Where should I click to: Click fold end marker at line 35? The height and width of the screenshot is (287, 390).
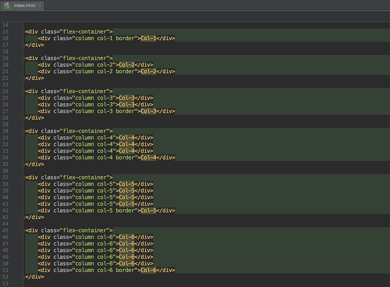[23, 164]
